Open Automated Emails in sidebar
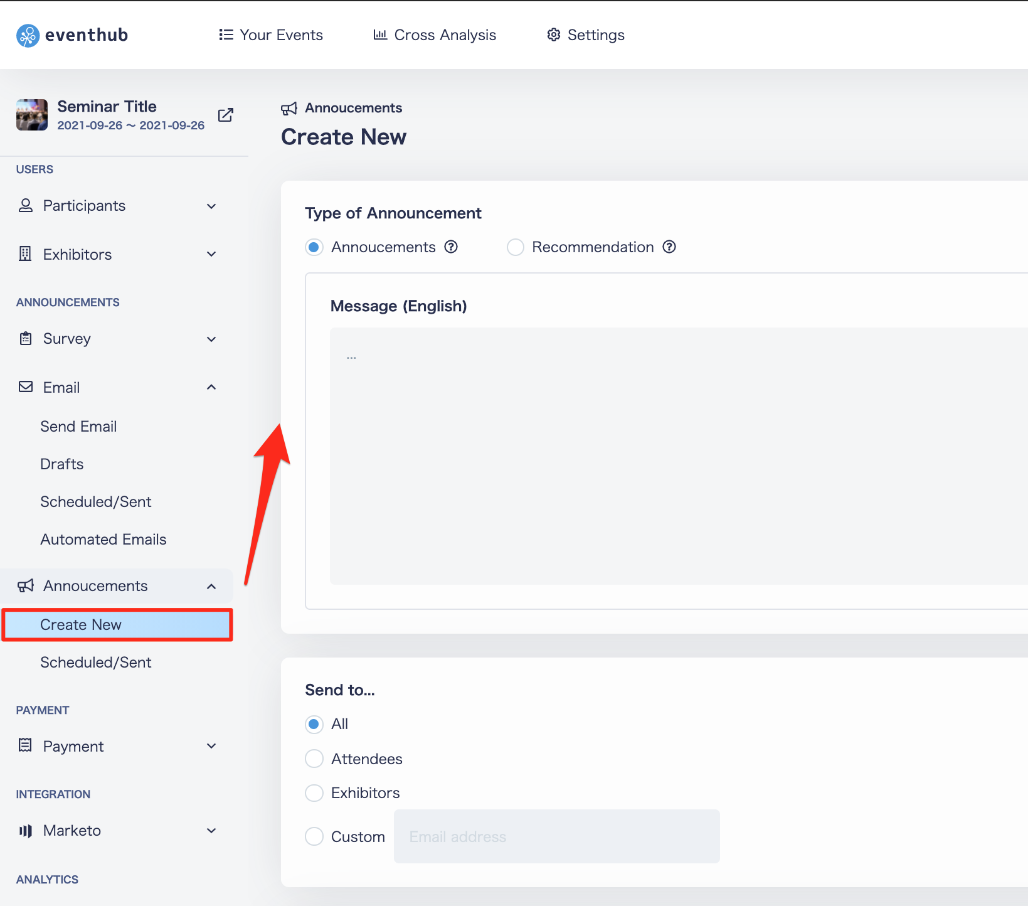 tap(103, 540)
